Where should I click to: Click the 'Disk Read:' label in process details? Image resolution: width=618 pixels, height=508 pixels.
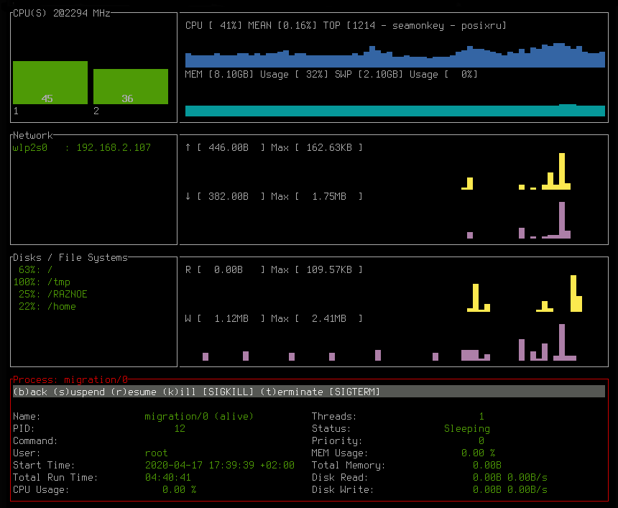[340, 478]
